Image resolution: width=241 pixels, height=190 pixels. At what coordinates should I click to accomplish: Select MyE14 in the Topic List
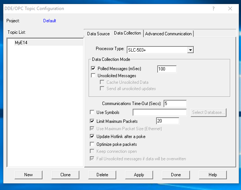tap(21, 43)
